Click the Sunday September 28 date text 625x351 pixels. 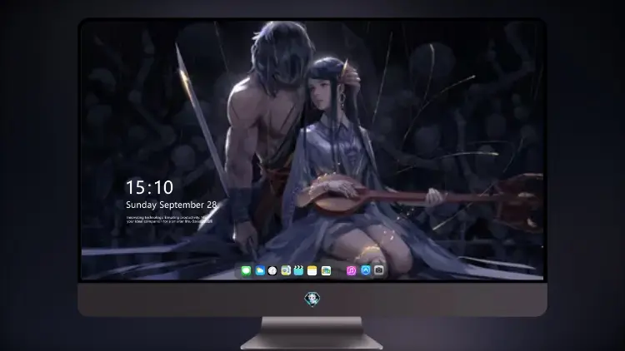point(172,205)
